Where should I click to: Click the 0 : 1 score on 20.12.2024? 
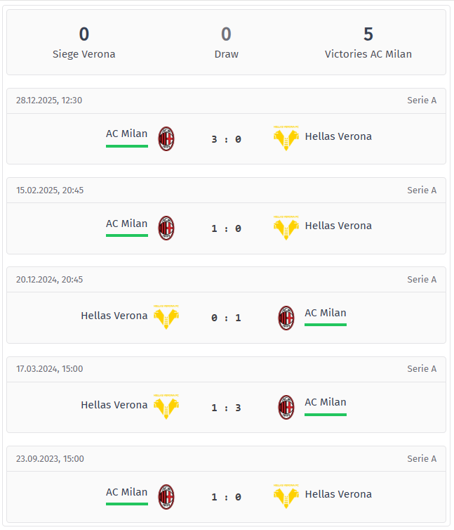pos(226,318)
